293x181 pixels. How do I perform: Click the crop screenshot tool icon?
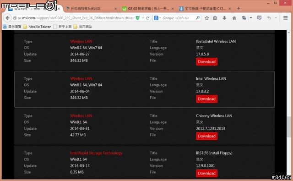tap(244, 18)
